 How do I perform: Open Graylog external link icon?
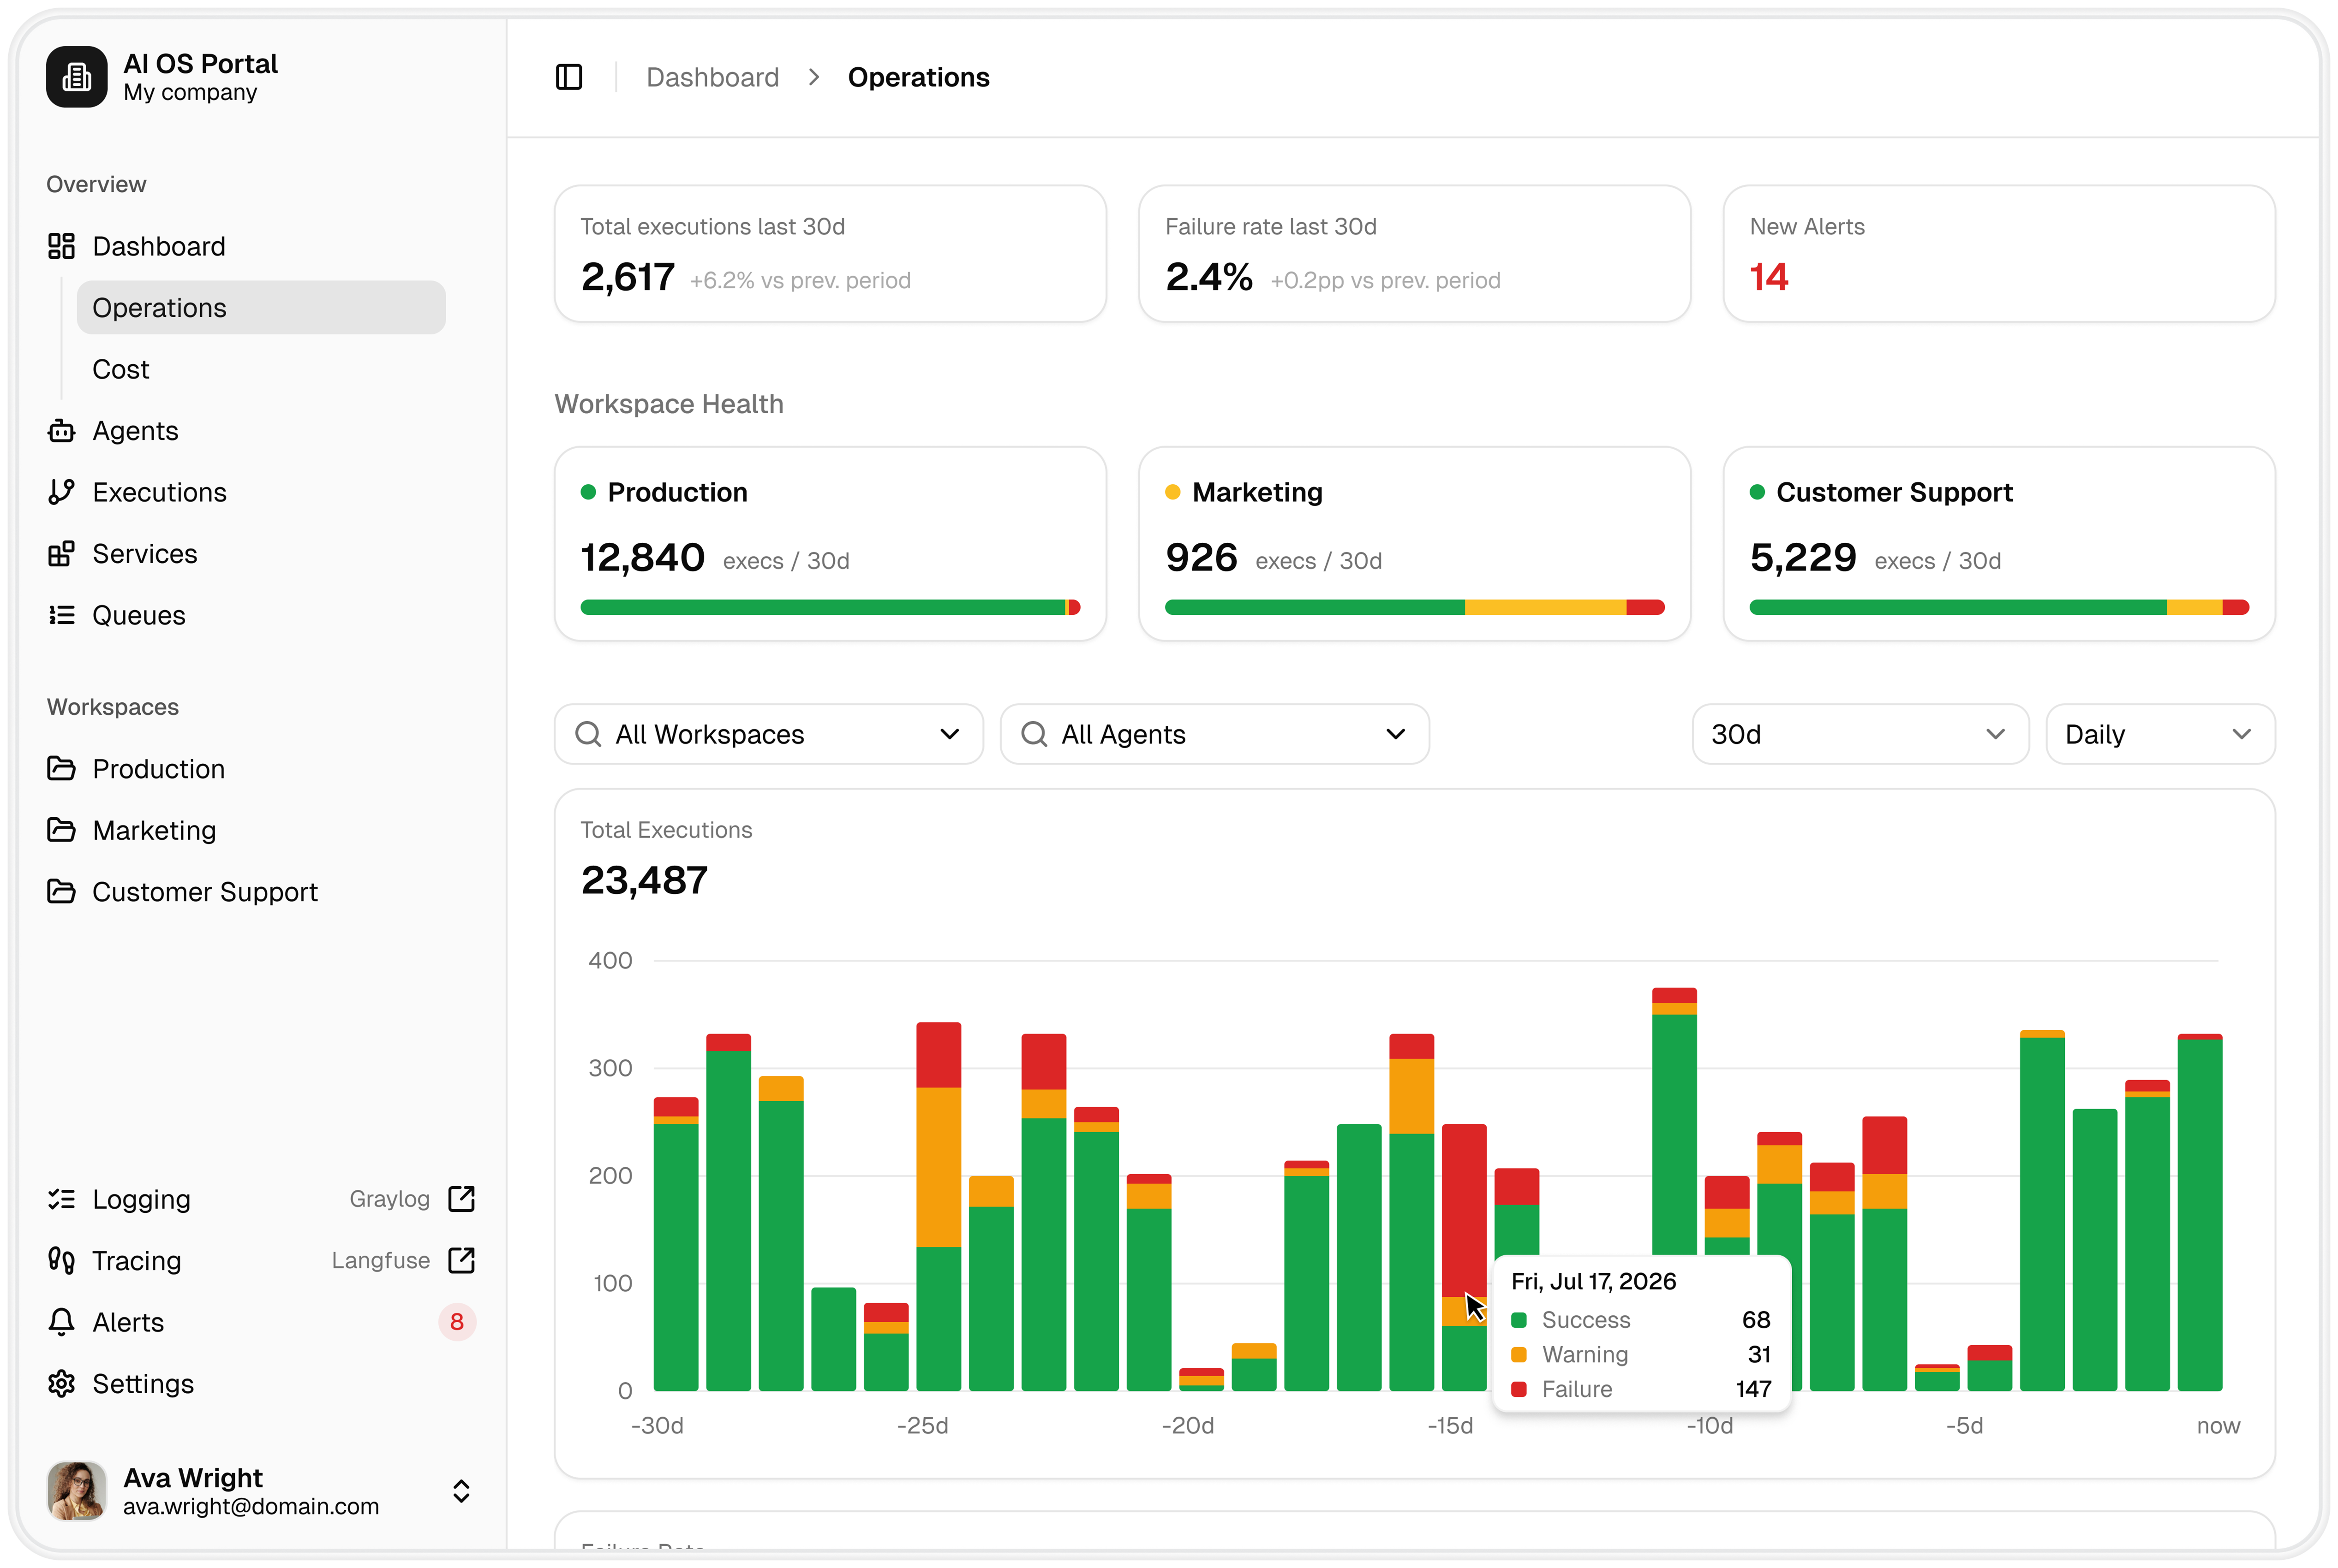point(461,1199)
